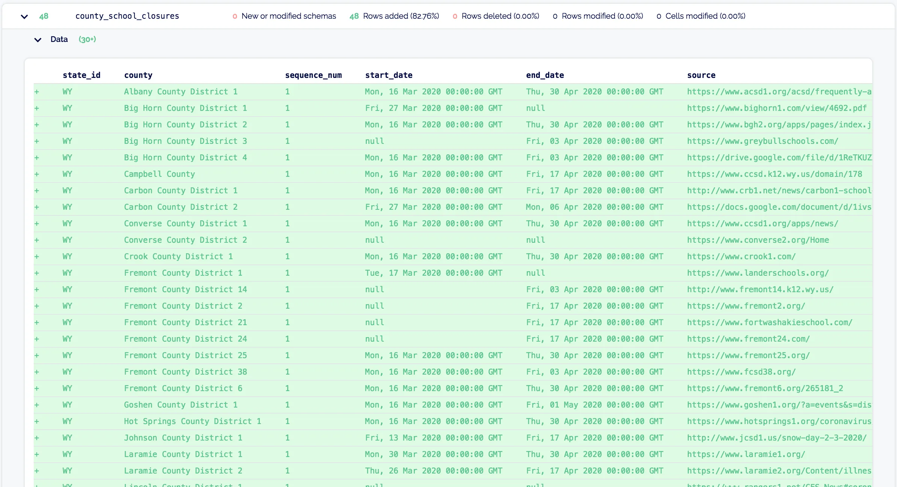Click the source column header

pos(701,75)
